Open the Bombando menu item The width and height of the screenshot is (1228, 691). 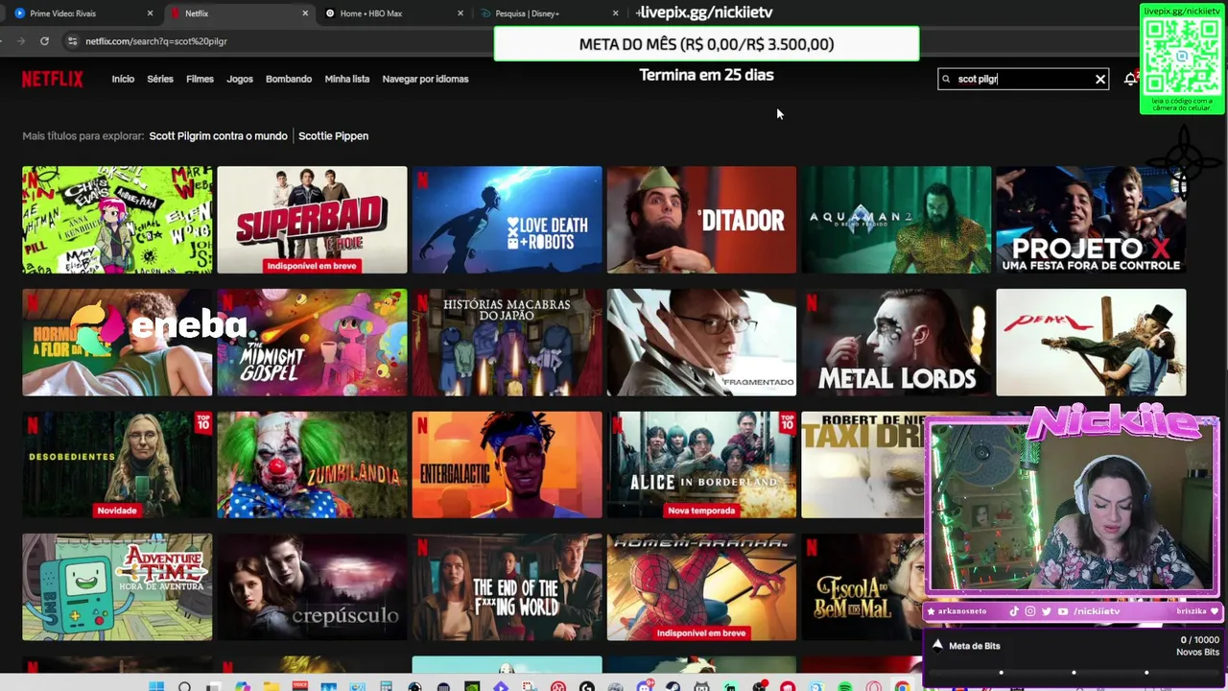[289, 79]
